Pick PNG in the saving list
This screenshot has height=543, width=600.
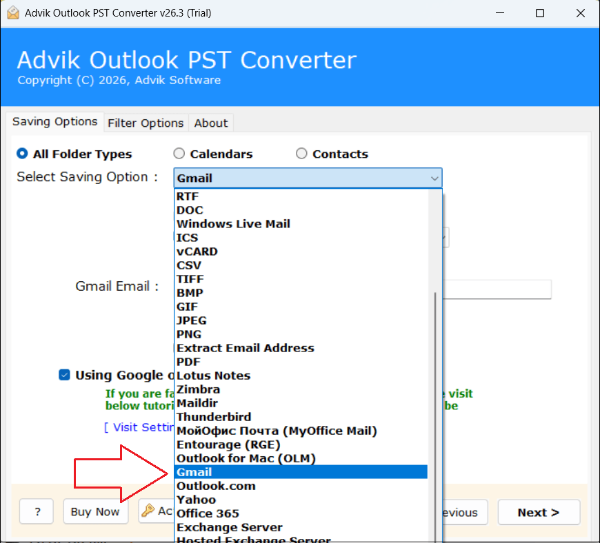(x=301, y=334)
